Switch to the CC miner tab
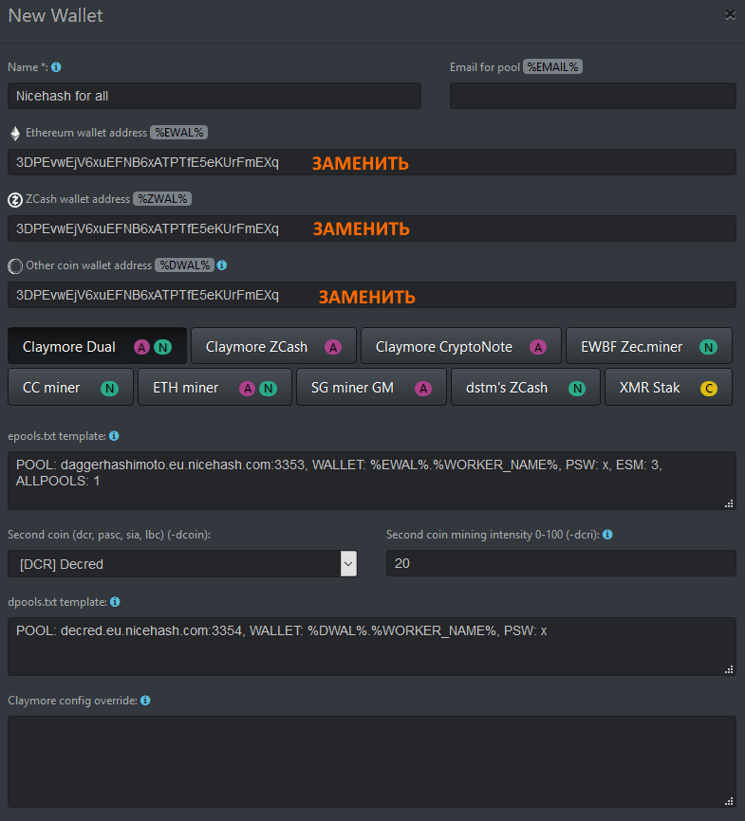 (x=65, y=388)
